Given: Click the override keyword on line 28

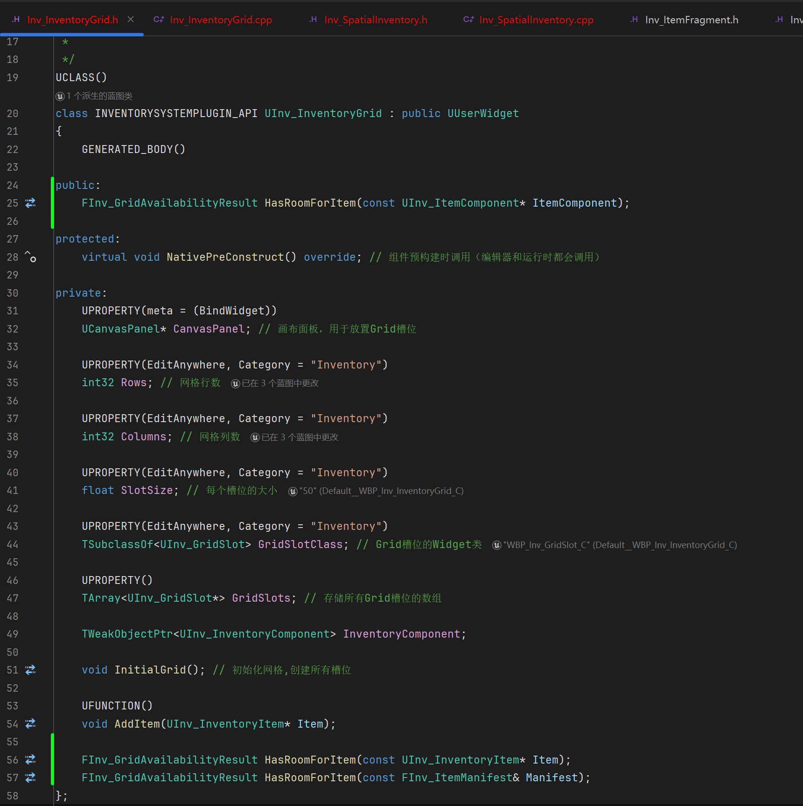Looking at the screenshot, I should [x=329, y=257].
